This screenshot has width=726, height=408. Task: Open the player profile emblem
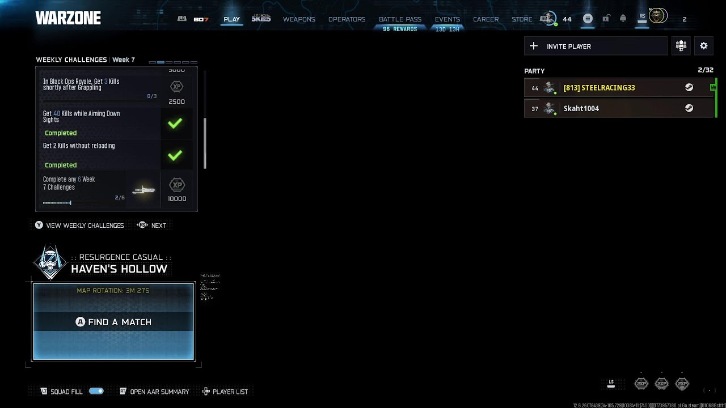tap(658, 16)
